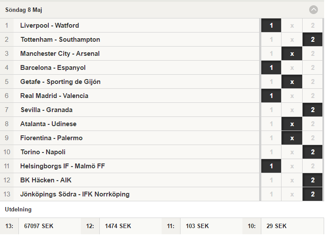Screen dimensions: 325x236
Task: Select outcome 1 for Getafe - Sporting de Gijón
Action: click(271, 82)
